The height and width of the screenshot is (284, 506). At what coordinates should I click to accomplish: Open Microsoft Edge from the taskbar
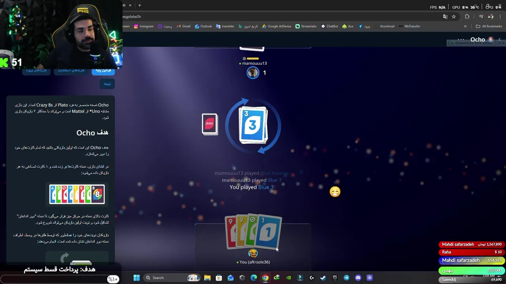253,278
